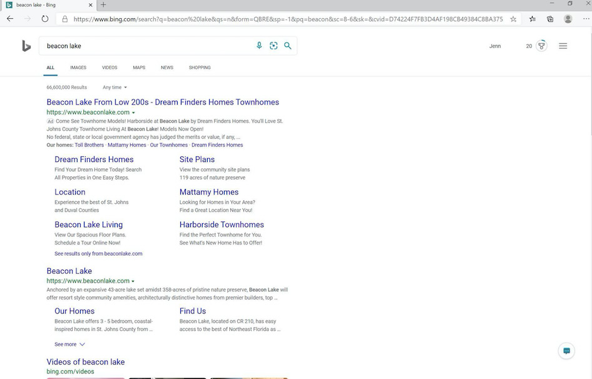Screen dimensions: 592x379
Task: Add this page to favorites star
Action: point(513,19)
